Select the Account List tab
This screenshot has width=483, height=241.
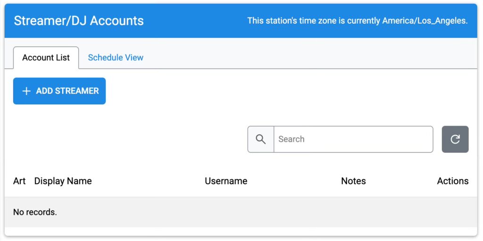pos(46,58)
